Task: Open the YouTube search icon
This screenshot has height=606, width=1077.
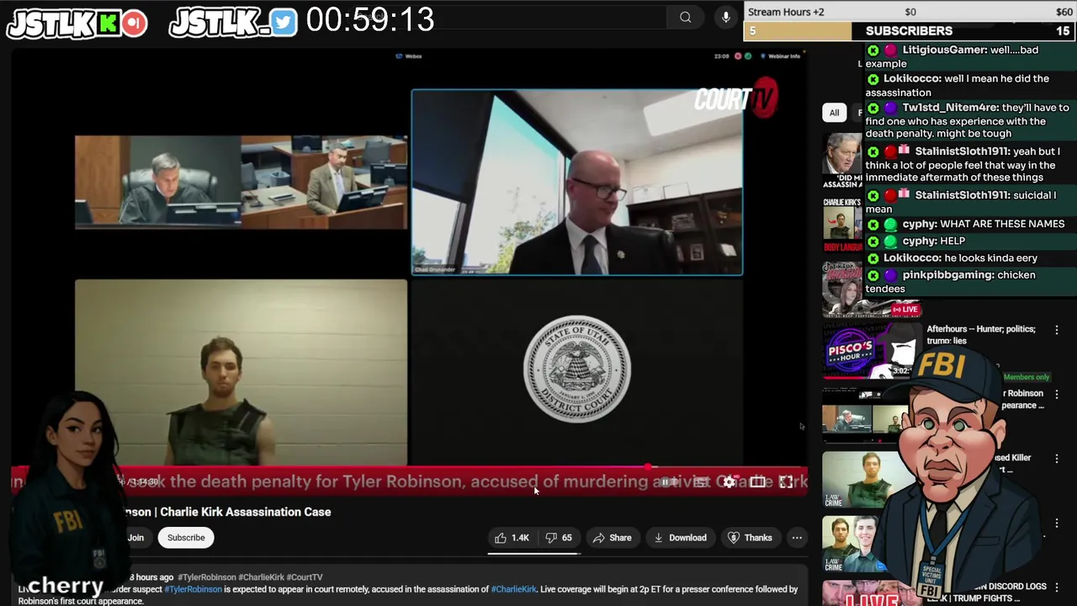Action: pyautogui.click(x=686, y=17)
